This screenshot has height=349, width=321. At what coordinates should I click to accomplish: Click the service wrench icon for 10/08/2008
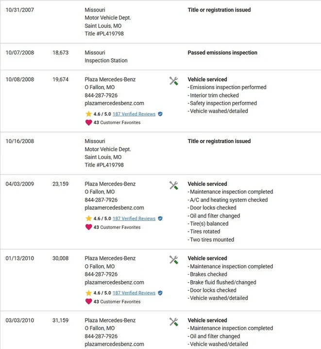pyautogui.click(x=173, y=81)
